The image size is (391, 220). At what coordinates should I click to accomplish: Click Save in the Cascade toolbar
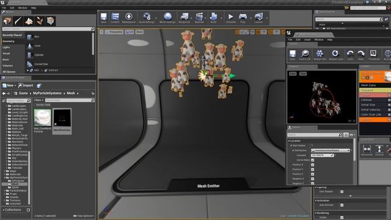[x=292, y=55]
